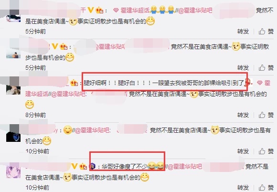Open the blue heart avatar of fourth commenter

(x=13, y=136)
